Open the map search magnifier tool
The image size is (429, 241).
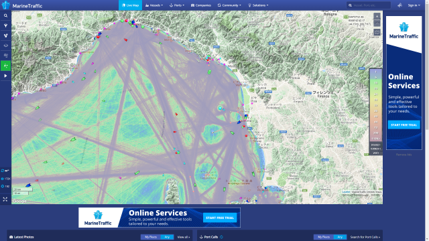coord(5,16)
